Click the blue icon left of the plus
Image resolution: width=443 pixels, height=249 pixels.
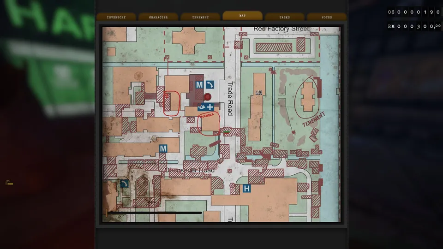coord(202,107)
